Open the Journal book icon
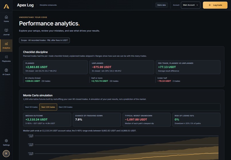Screen dimensions: 231x160 6,30
